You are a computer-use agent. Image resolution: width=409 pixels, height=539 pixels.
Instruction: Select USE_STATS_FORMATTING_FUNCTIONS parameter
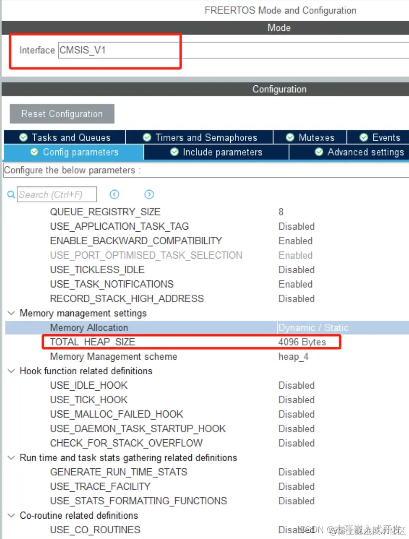click(x=139, y=501)
